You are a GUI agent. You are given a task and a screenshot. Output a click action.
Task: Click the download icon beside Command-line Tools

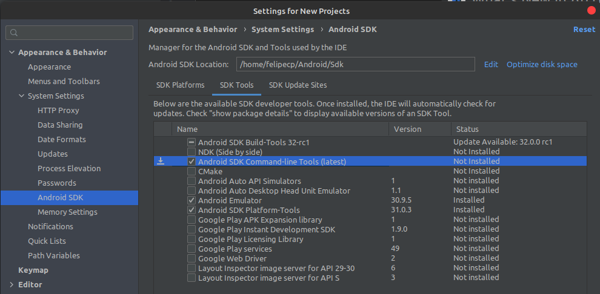pyautogui.click(x=161, y=161)
